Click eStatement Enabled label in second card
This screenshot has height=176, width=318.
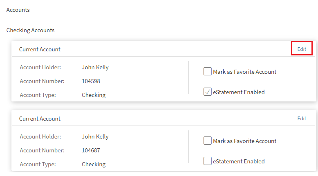[239, 161]
